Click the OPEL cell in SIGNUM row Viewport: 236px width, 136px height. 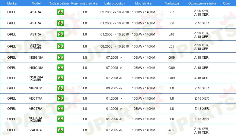coord(11,88)
